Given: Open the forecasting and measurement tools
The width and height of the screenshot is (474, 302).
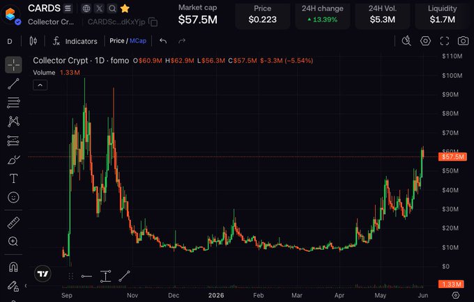Looking at the screenshot, I should tap(13, 141).
